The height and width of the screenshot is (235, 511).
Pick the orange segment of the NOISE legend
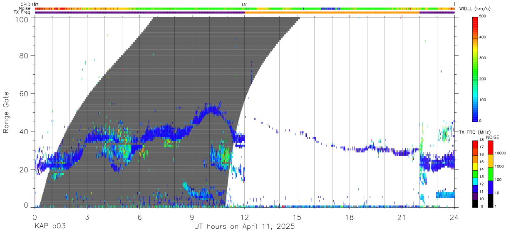pos(490,160)
